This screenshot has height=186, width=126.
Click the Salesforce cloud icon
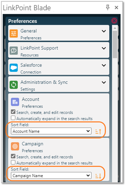tap(14, 68)
